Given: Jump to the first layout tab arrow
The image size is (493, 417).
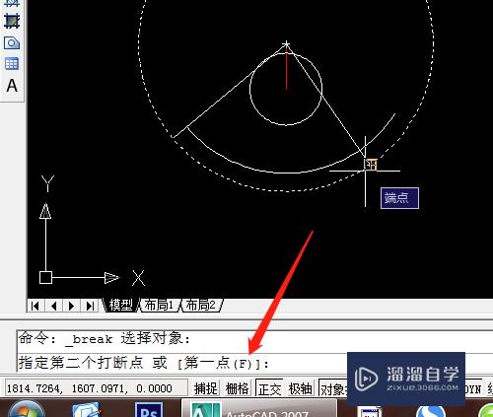Looking at the screenshot, I should pos(35,306).
